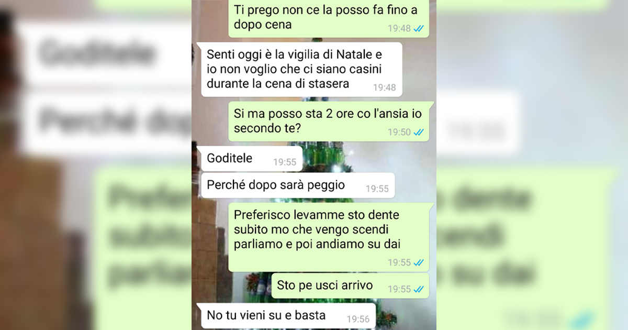Tap the 'Perché dopo sarà peggio' message
The width and height of the screenshot is (628, 330).
pyautogui.click(x=298, y=185)
